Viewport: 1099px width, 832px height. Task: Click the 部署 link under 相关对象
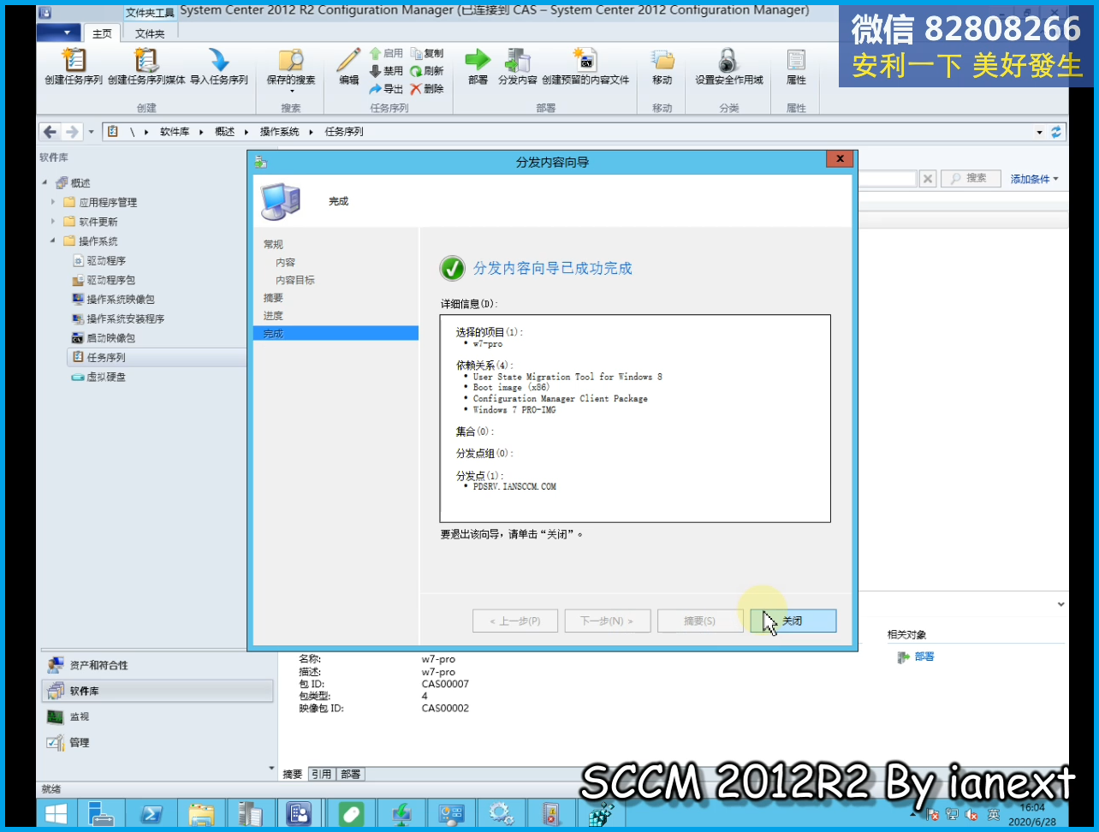point(924,657)
